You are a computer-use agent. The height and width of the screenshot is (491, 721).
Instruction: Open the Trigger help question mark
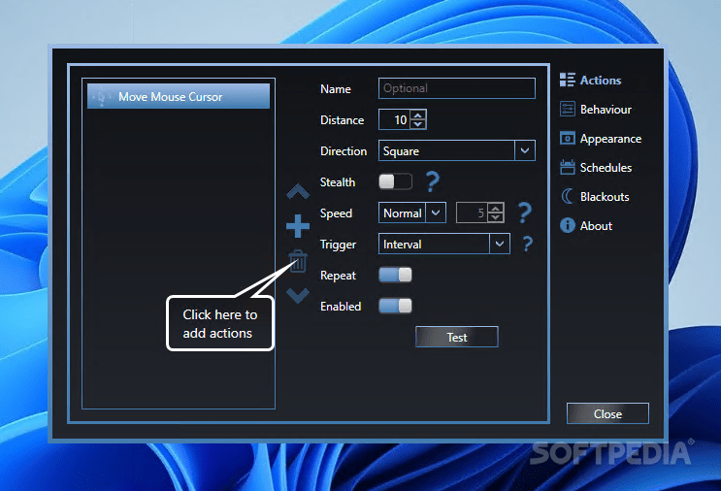[528, 244]
